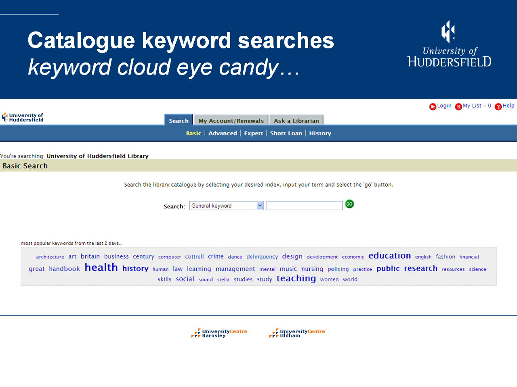Open the Ask a Librarian tab
The height and width of the screenshot is (387, 517).
[296, 121]
